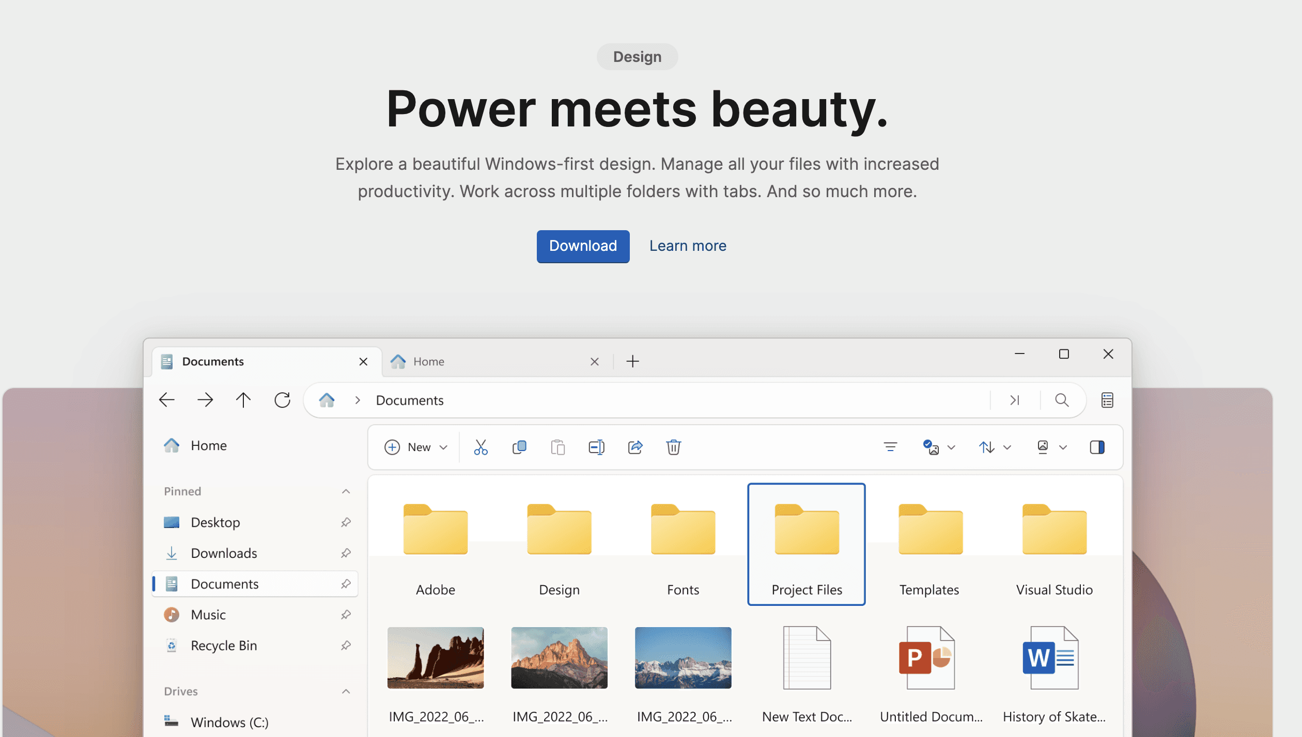The image size is (1302, 737).
Task: Click the Share icon in the toolbar
Action: coord(635,447)
